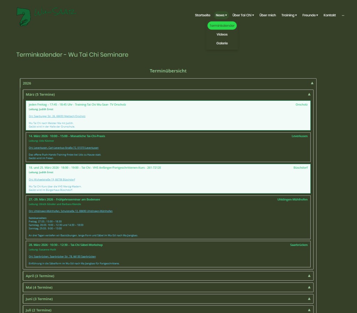Select Videos in the News submenu
This screenshot has width=357, height=313.
point(222,34)
